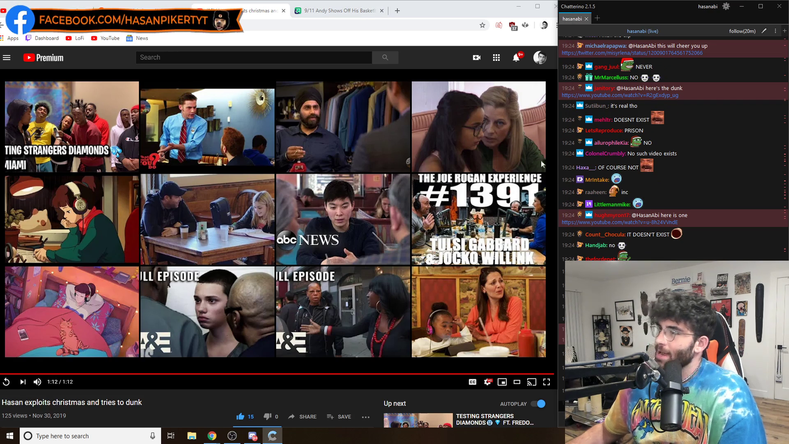Open Task View on the taskbar
The image size is (789, 444).
(x=171, y=436)
